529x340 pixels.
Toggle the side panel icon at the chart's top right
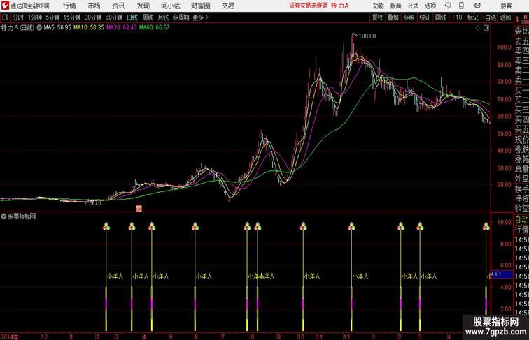click(486, 28)
